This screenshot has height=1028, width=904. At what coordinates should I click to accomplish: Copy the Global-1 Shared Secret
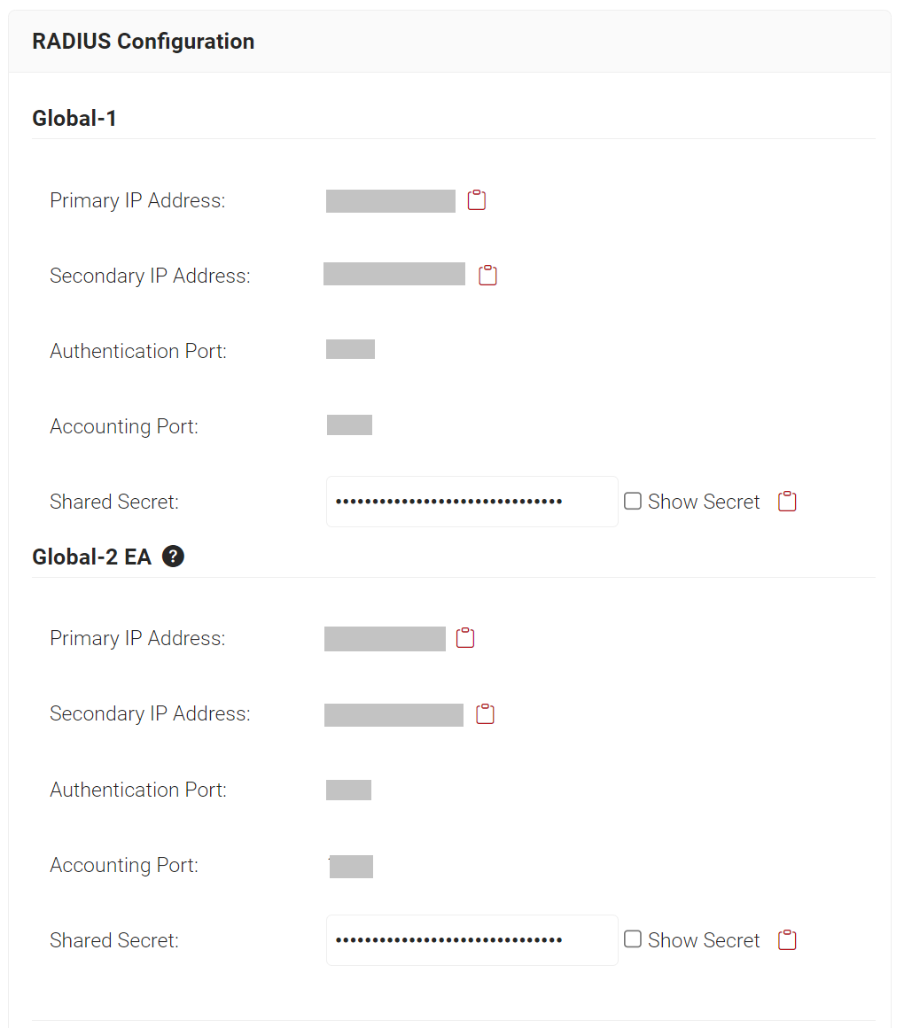[787, 502]
